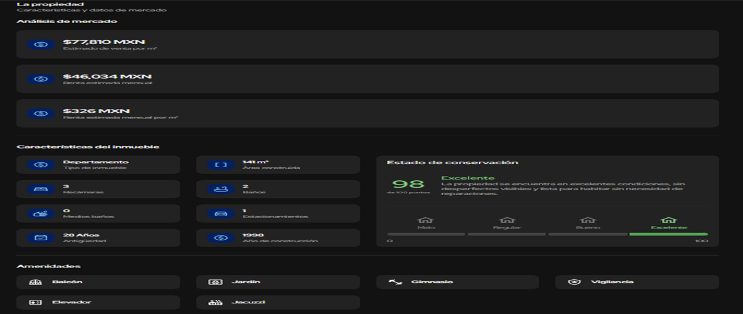This screenshot has height=314, width=743.
Task: Select the Jardín amenity card
Action: (277, 282)
